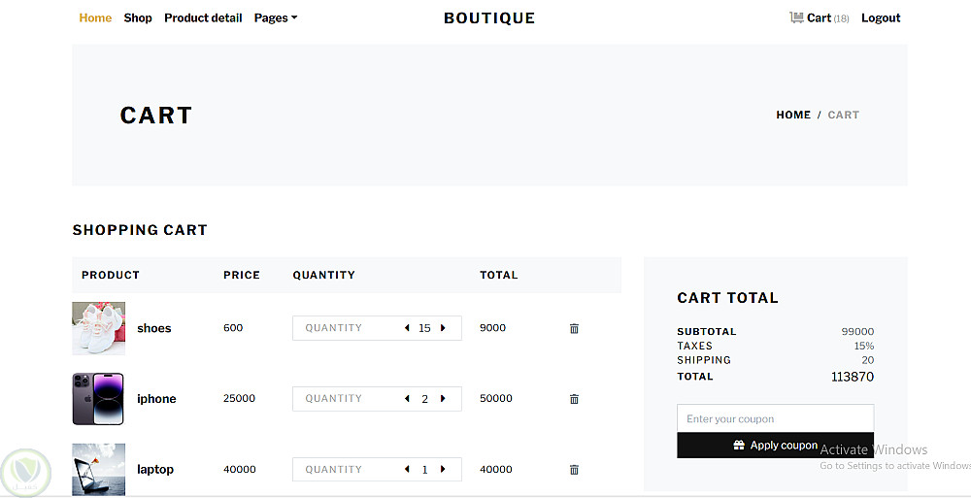Expand the Pages dropdown menu
Viewport: 971px width, 498px height.
coord(276,17)
